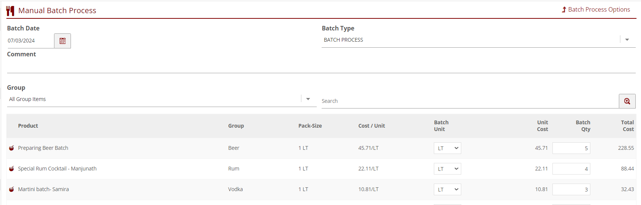Open the Batch Process Options link
The width and height of the screenshot is (641, 205).
click(x=596, y=10)
